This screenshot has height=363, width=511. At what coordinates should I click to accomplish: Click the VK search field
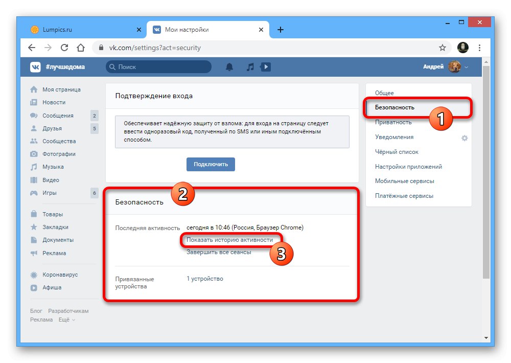158,67
